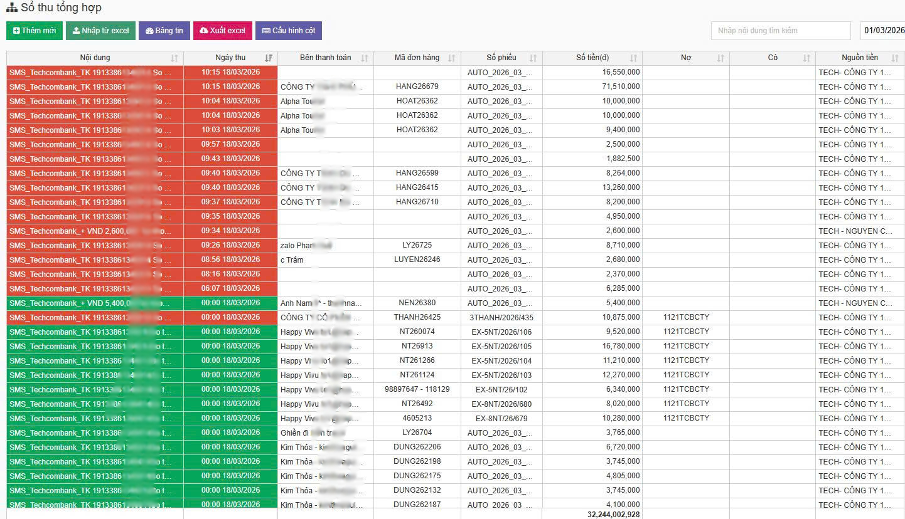
Task: Toggle the Ngày thu sort icon
Action: point(269,58)
